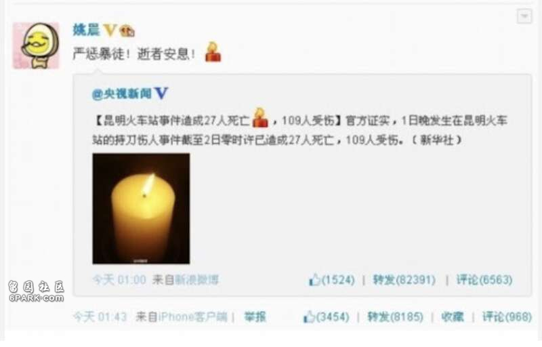Open 姚晨 profile name link

(x=86, y=30)
